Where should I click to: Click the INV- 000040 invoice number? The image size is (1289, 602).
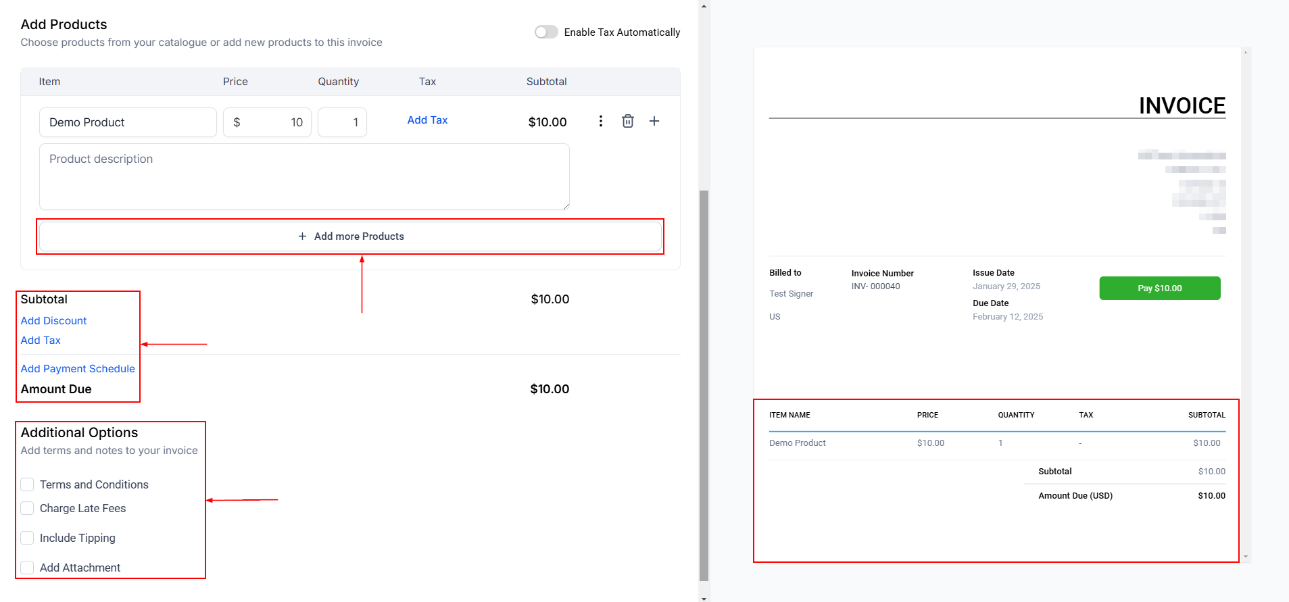[875, 286]
